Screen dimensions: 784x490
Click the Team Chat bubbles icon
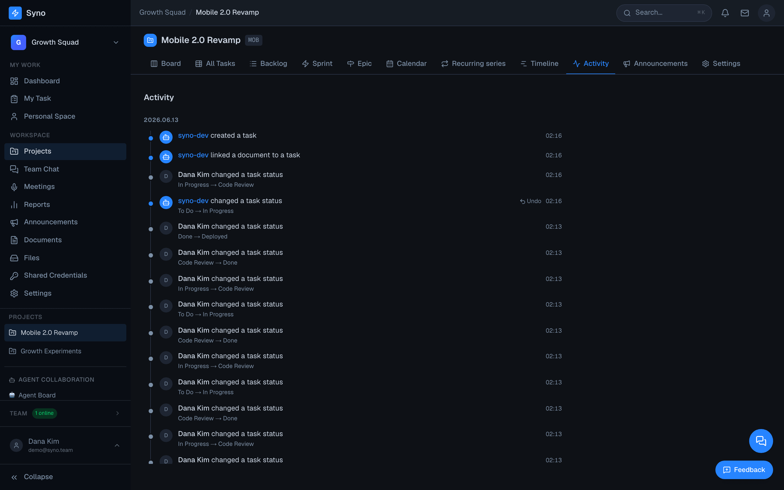click(14, 169)
